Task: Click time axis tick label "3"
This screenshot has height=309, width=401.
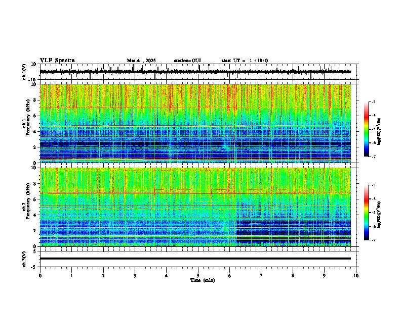Action: coord(135,276)
